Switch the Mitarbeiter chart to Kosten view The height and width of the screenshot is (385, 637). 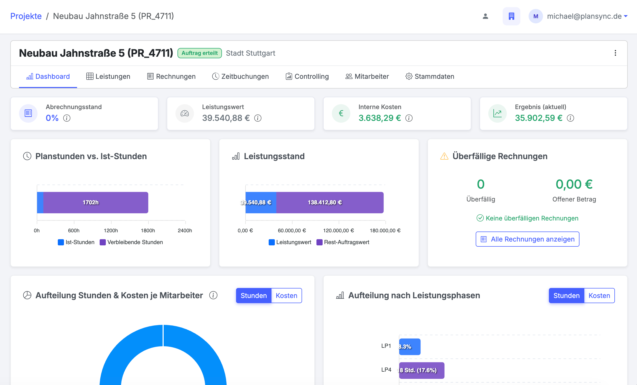286,295
